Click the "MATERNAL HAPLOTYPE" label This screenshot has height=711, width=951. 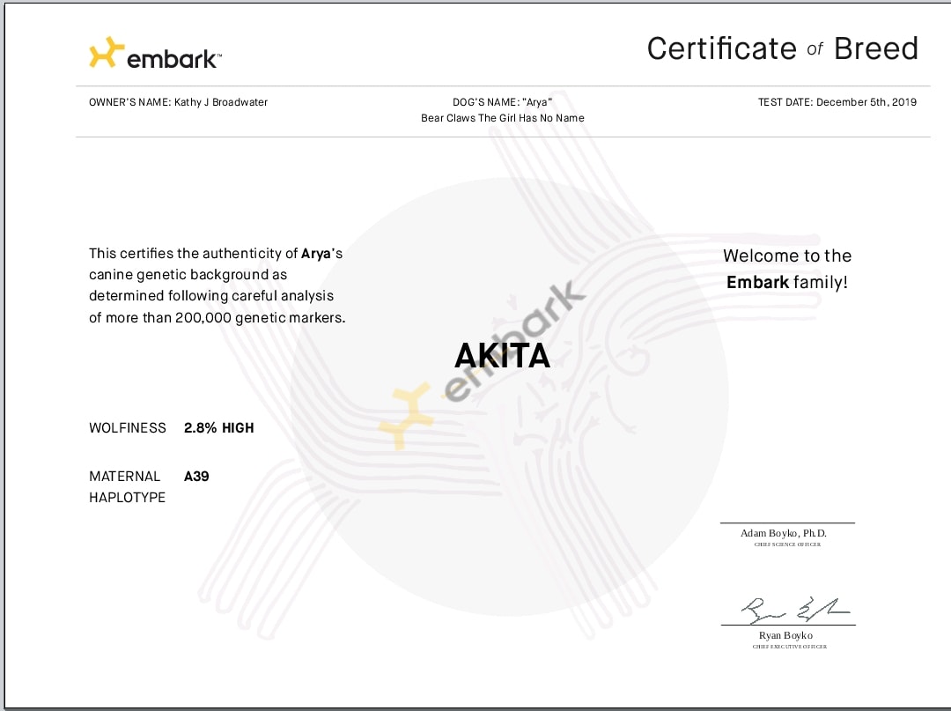128,486
